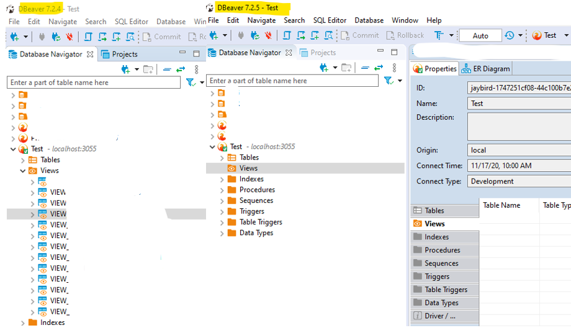Open Window menu in DBeaver 7.2.5
Viewport: 571px width, 333px height.
[405, 20]
